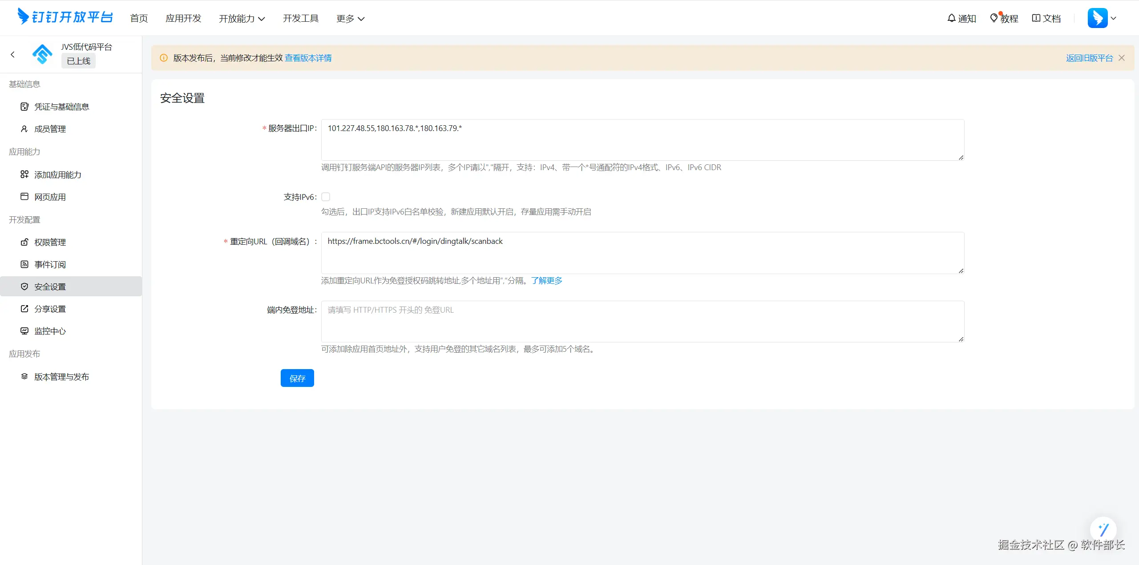
Task: Open the user avatar dropdown arrow
Action: pos(1114,18)
